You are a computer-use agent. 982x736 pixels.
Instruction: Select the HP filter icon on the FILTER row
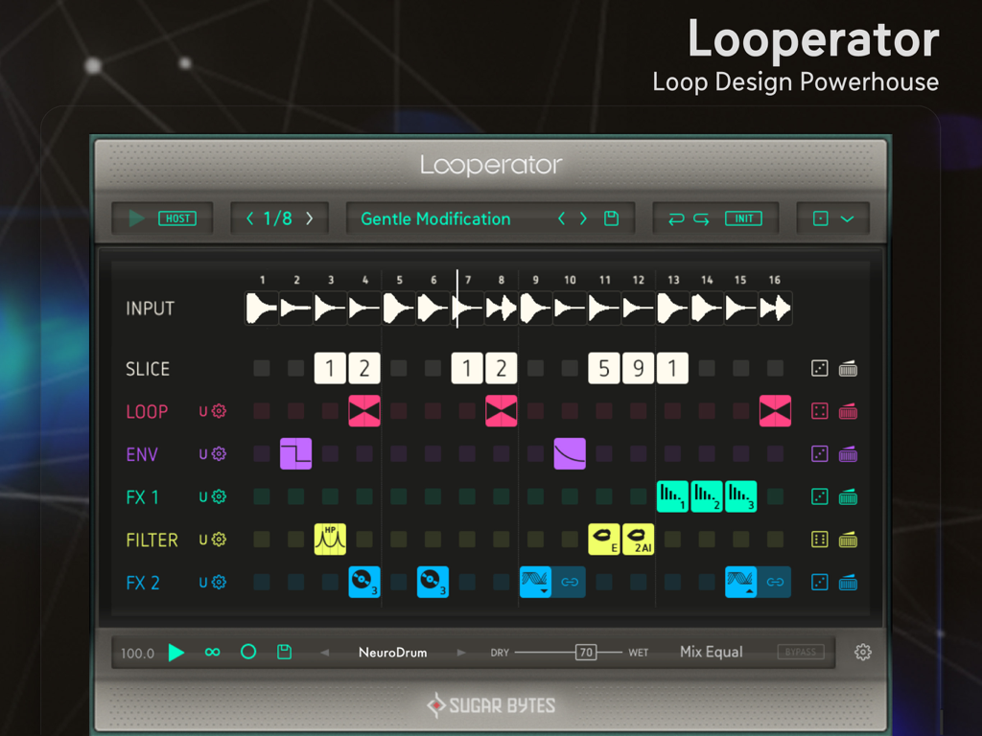tap(330, 539)
